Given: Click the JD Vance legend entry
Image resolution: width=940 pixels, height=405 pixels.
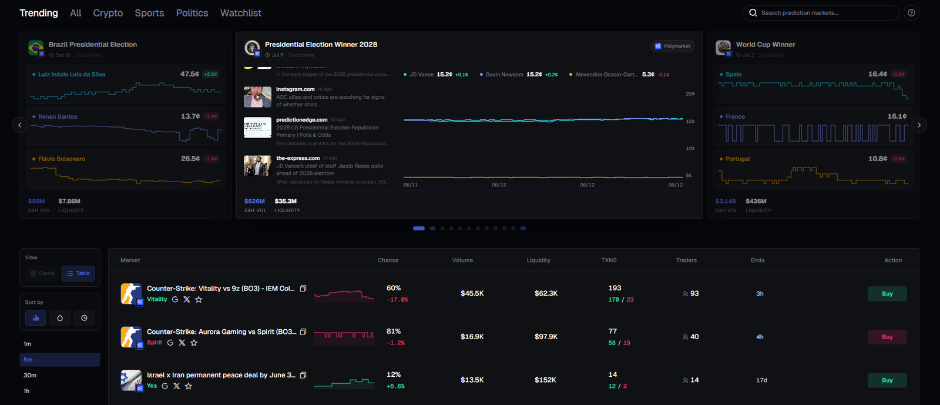Looking at the screenshot, I should click(x=435, y=75).
